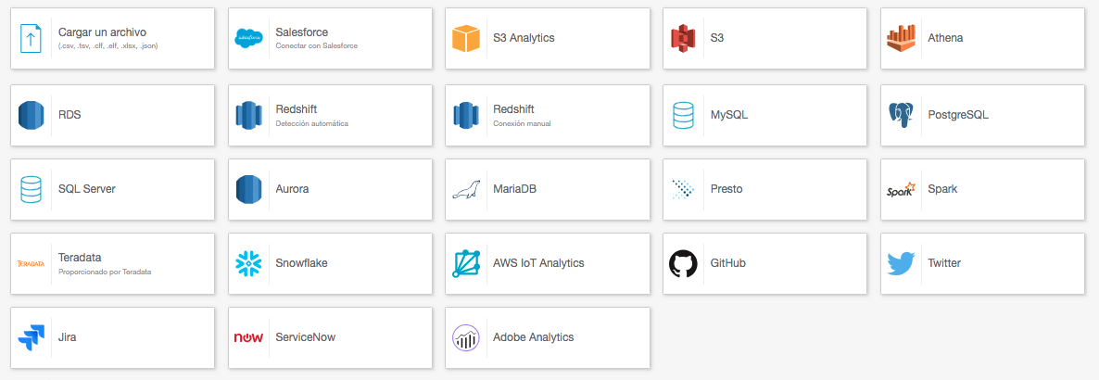Open the Teradata connector card
1099x380 pixels.
pyautogui.click(x=112, y=263)
